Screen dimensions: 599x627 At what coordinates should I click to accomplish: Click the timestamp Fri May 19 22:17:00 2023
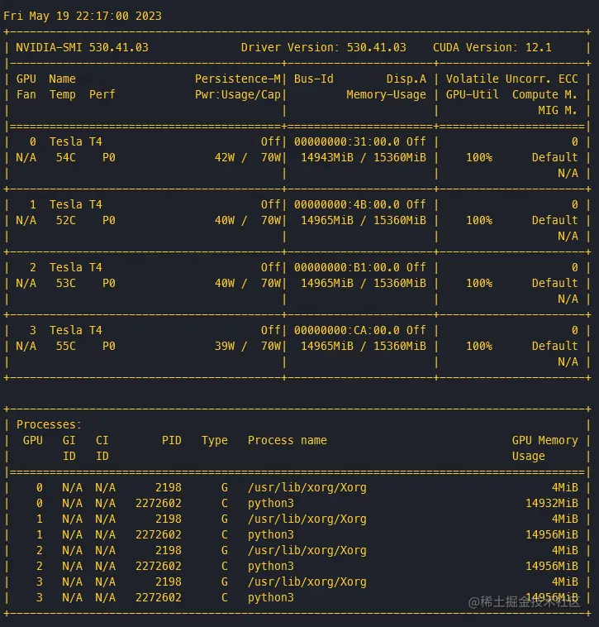pos(83,16)
